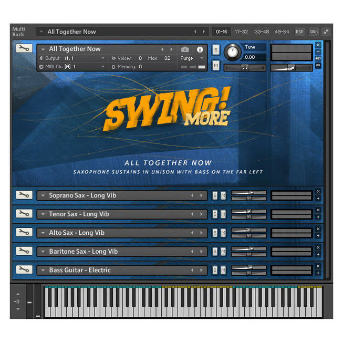Remove the Soprano Sax instrument
Screen dimensions: 343x343
pos(318,192)
